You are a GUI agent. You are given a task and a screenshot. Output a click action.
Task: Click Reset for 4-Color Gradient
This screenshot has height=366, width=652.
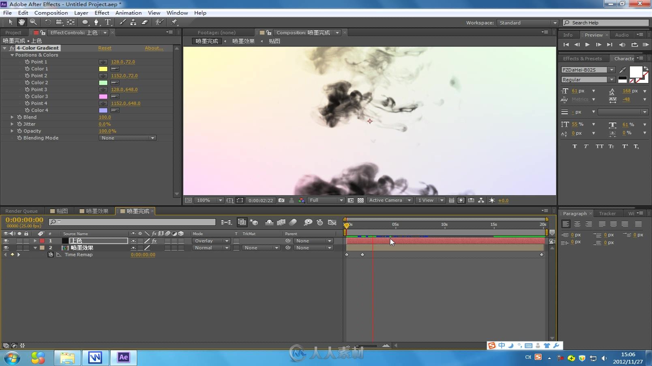click(x=105, y=48)
